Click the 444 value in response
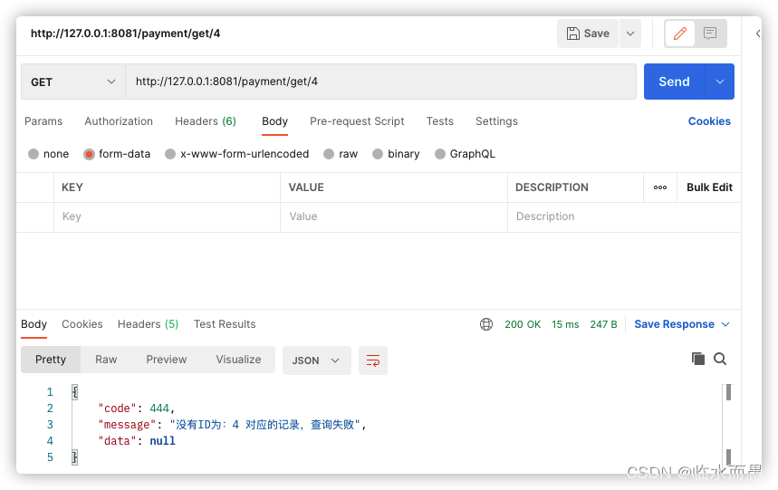Image resolution: width=778 pixels, height=490 pixels. (x=159, y=408)
